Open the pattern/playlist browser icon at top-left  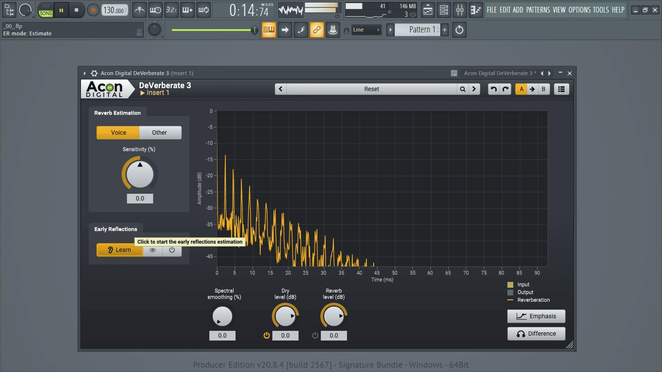9,9
